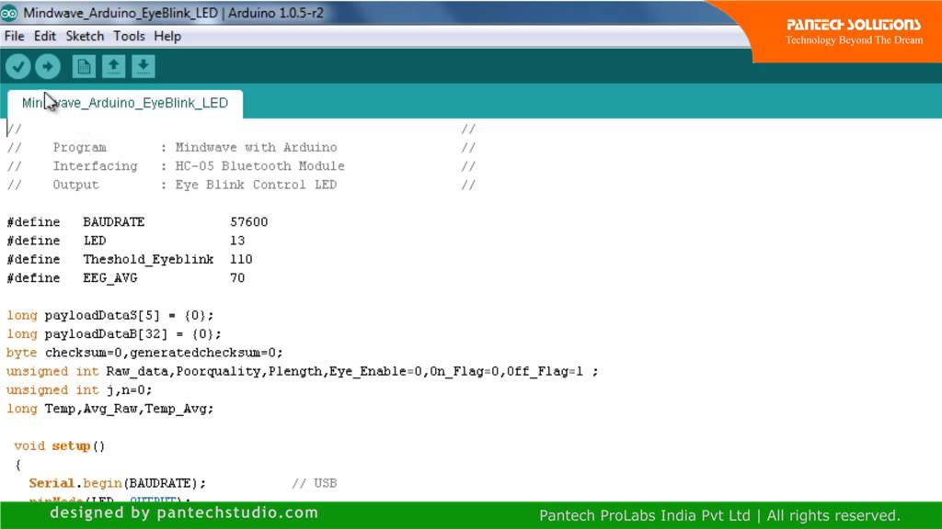Click the '// USB' comment
Screen dimensions: 942x529
coord(315,483)
